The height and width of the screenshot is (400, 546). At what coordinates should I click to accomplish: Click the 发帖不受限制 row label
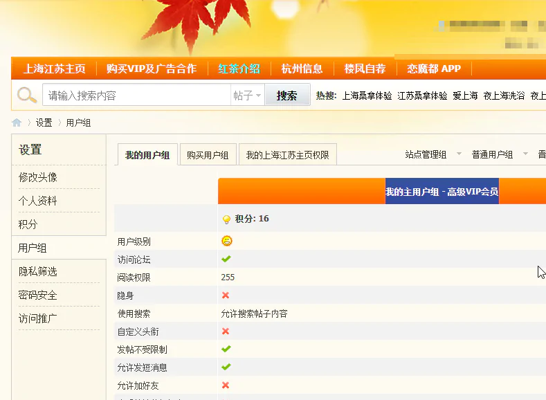pos(142,349)
